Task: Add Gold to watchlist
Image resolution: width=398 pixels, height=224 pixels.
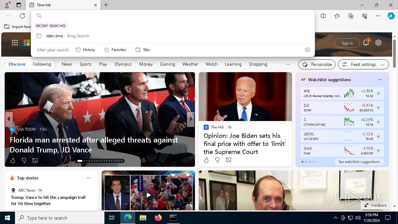Action: coord(378,151)
